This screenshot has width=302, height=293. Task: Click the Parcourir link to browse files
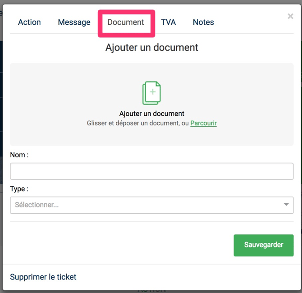tap(203, 123)
